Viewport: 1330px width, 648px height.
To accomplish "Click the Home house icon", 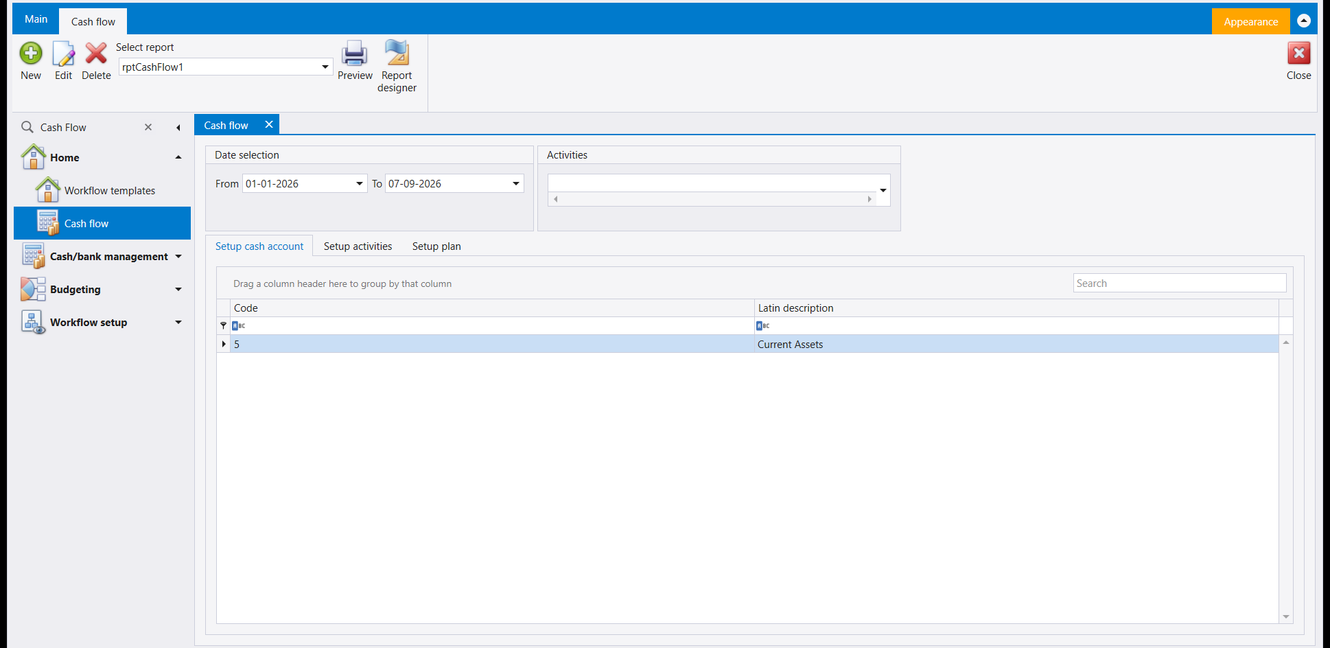I will click(33, 157).
